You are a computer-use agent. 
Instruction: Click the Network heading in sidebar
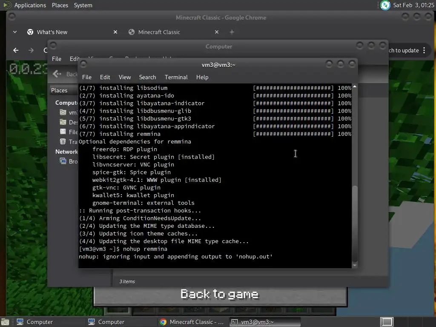point(66,152)
